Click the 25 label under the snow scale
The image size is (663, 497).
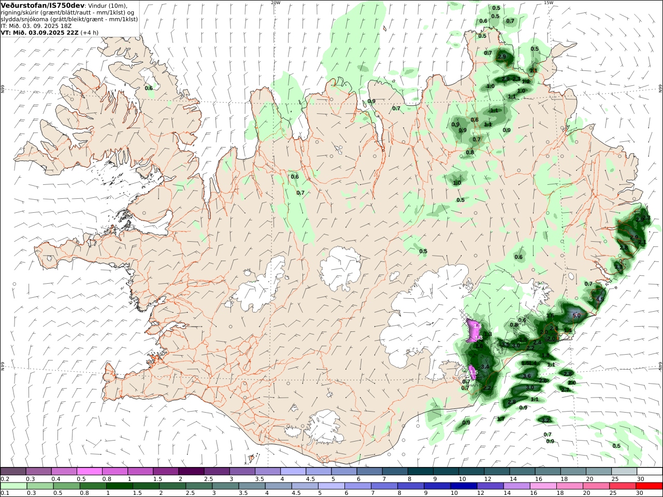pos(614,479)
